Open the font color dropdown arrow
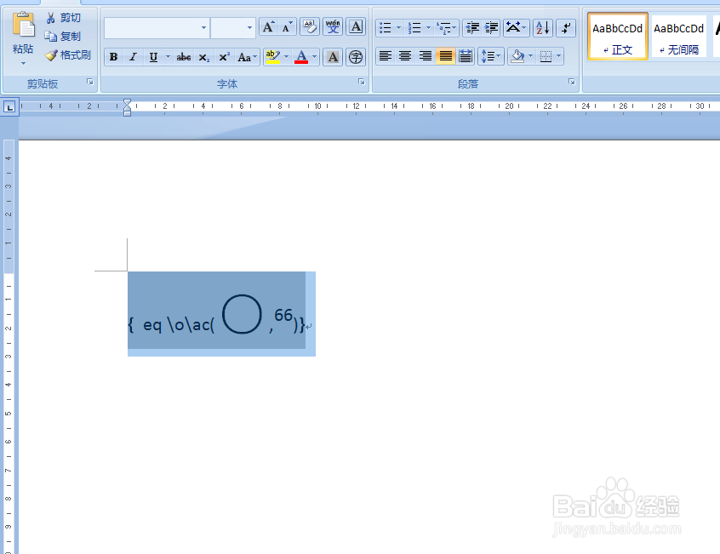 click(x=315, y=57)
